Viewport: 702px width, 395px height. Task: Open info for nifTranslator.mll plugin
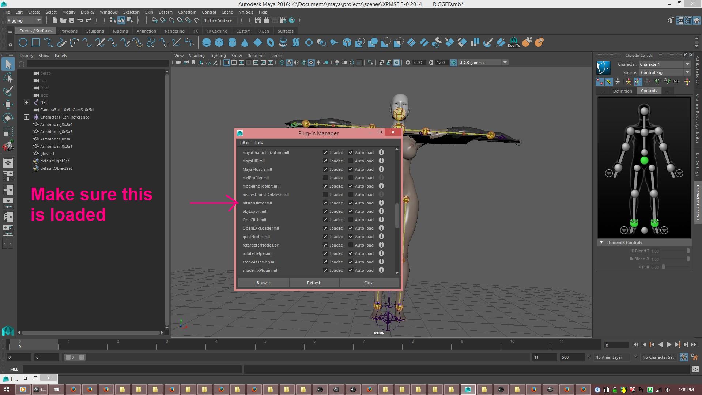tap(381, 203)
